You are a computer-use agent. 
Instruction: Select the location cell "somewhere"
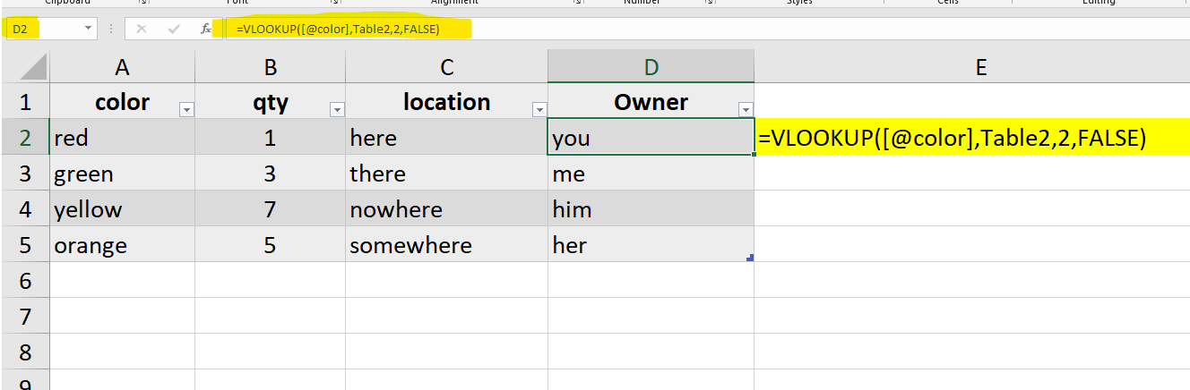[x=447, y=244]
